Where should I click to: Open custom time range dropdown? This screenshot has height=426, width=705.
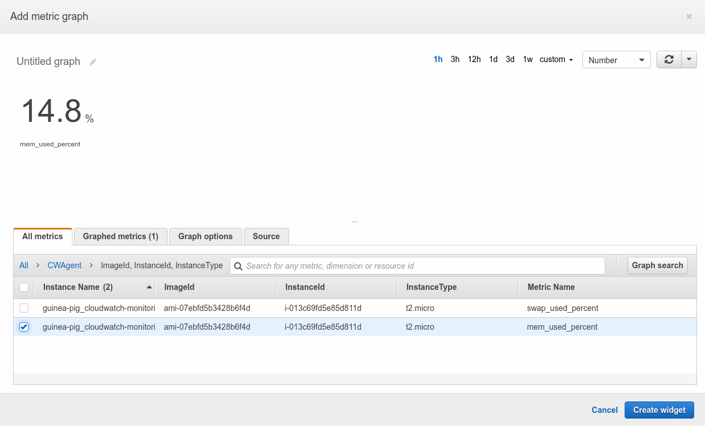point(556,59)
